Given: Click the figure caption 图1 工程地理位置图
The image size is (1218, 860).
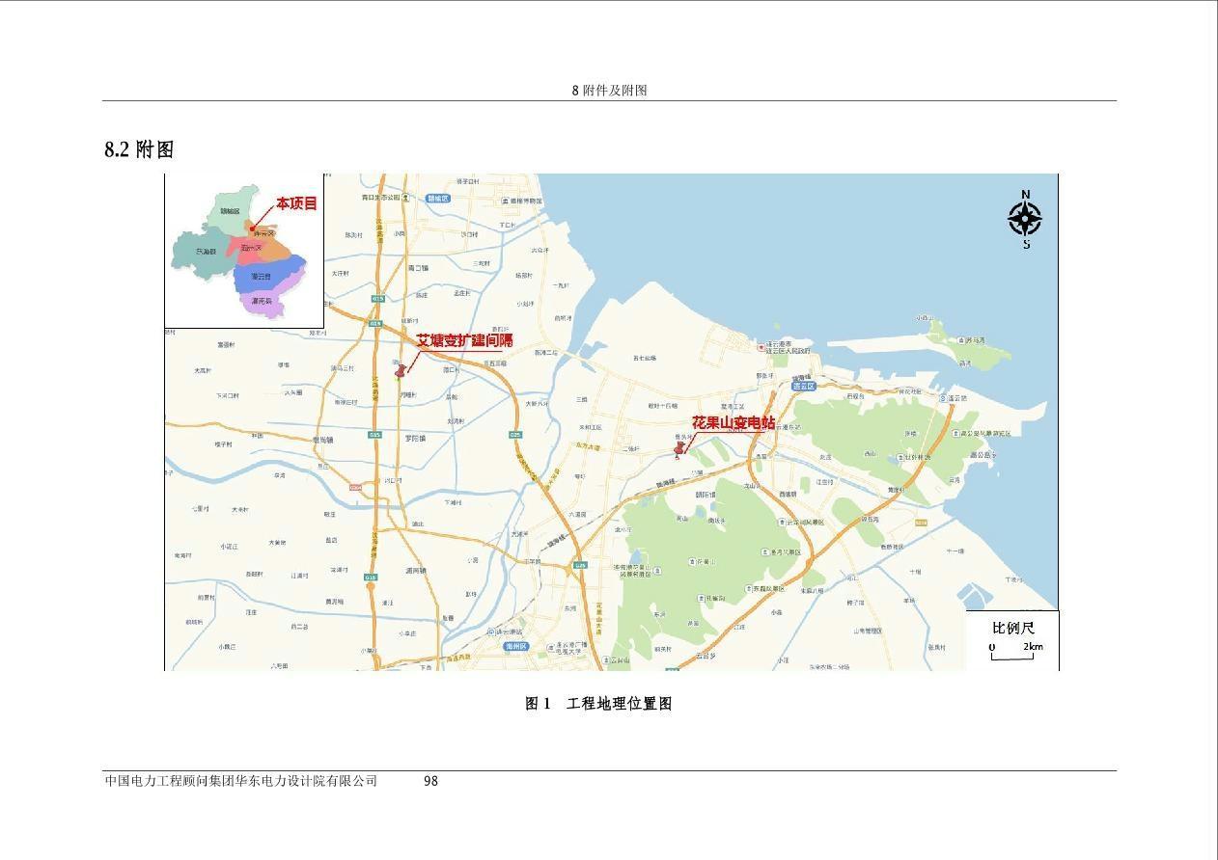Looking at the screenshot, I should pos(598,704).
